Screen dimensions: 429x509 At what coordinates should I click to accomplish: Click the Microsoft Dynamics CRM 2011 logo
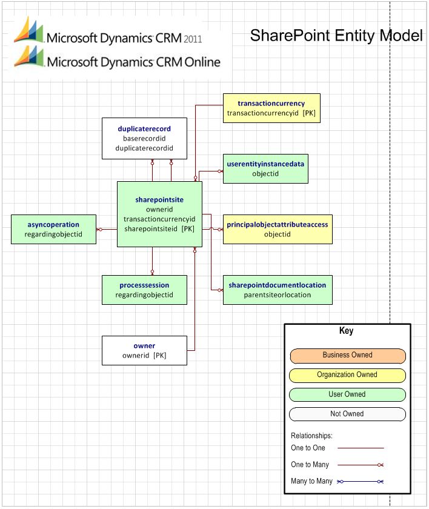108,31
